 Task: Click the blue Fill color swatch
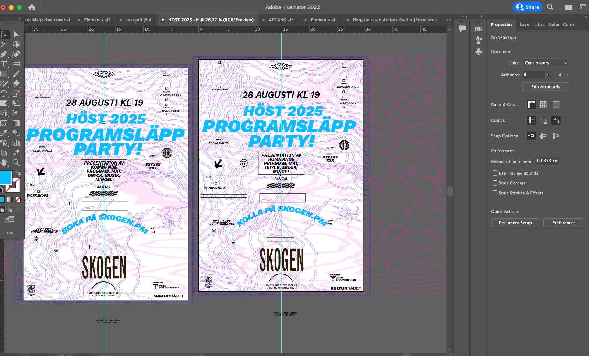tap(6, 177)
